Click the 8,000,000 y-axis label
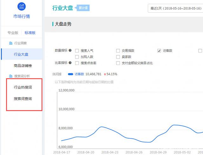Screen dimensions: 203x155 click(66, 128)
